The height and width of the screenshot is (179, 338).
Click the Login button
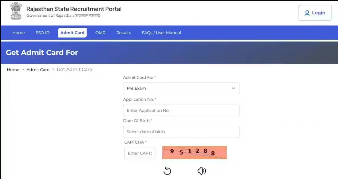tap(315, 13)
